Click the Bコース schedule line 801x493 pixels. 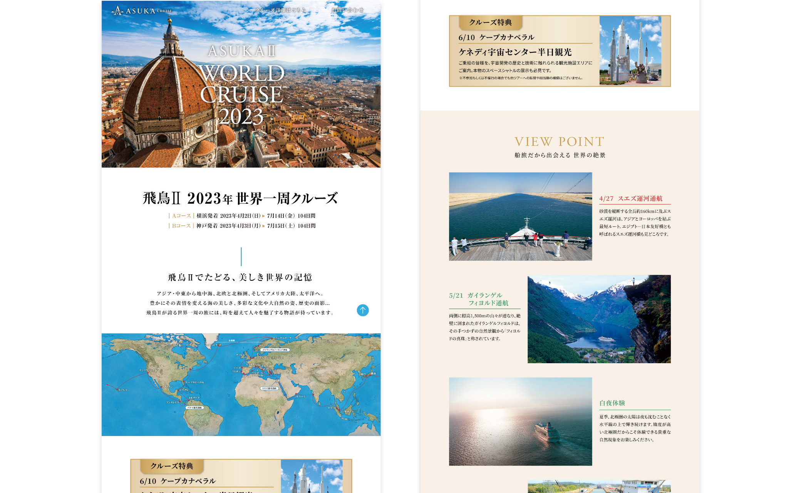pyautogui.click(x=241, y=226)
